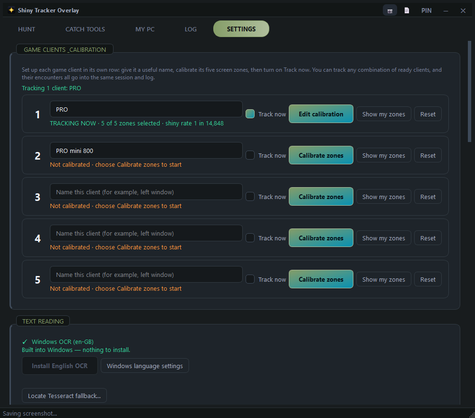
Task: Open the document log icon in title bar
Action: [x=407, y=10]
